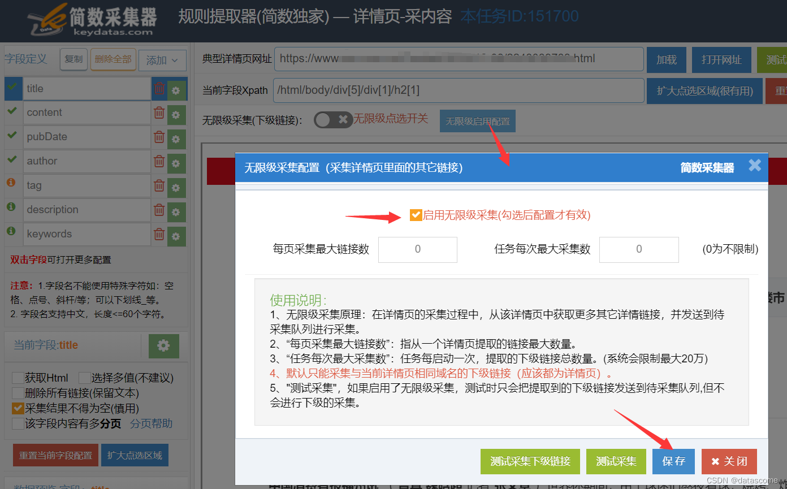This screenshot has height=489, width=787.
Task: Click the 删除全部 button
Action: coord(113,59)
